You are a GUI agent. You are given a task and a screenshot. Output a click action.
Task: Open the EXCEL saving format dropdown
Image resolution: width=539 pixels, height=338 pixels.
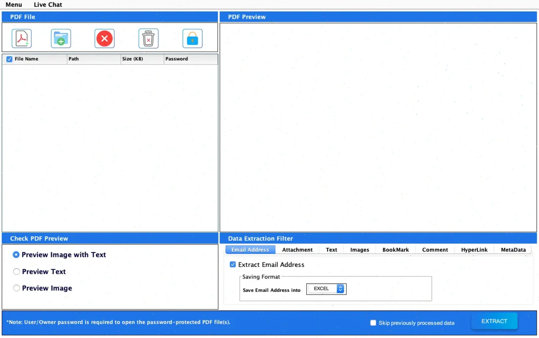click(326, 289)
